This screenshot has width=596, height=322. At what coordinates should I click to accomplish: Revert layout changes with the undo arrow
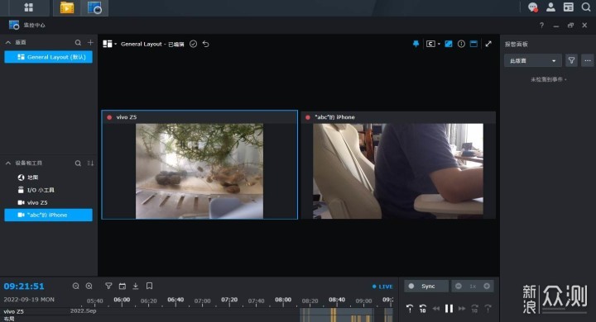(205, 44)
